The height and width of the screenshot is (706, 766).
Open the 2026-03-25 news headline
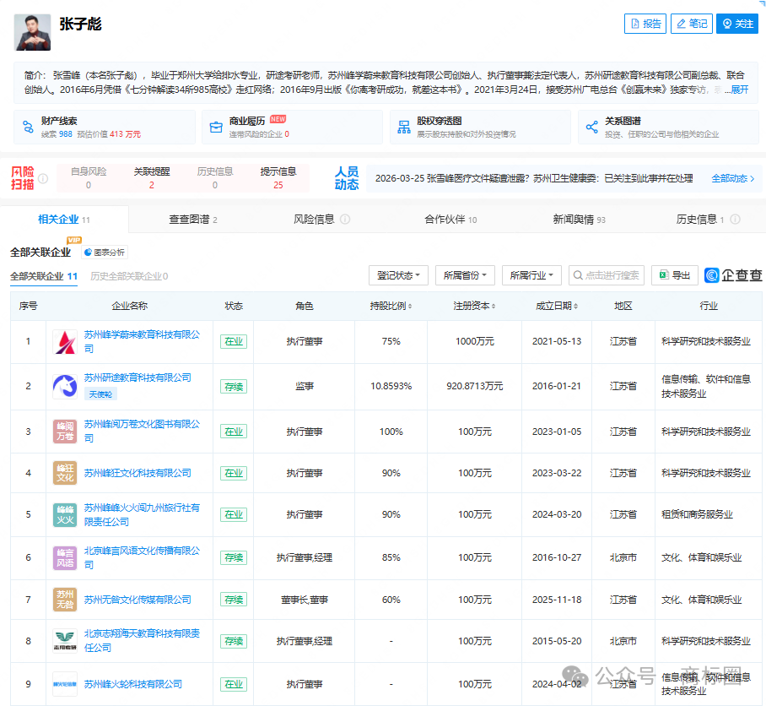tap(534, 178)
